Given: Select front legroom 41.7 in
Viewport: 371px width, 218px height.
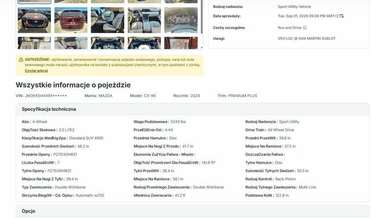Looking at the screenshot, I should [188, 146].
